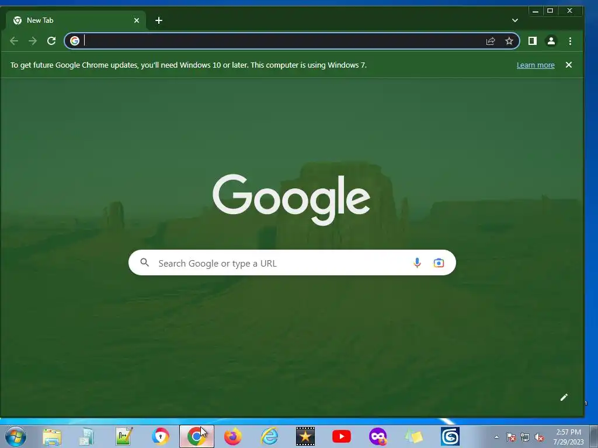This screenshot has height=448, width=598.
Task: Click the Search Google or type a URL box
Action: point(292,263)
